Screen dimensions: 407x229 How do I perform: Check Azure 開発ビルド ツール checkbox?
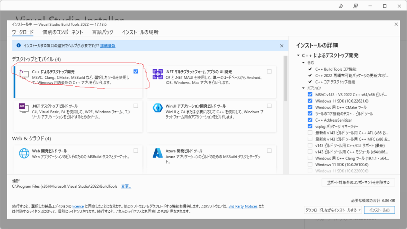[x=269, y=151]
